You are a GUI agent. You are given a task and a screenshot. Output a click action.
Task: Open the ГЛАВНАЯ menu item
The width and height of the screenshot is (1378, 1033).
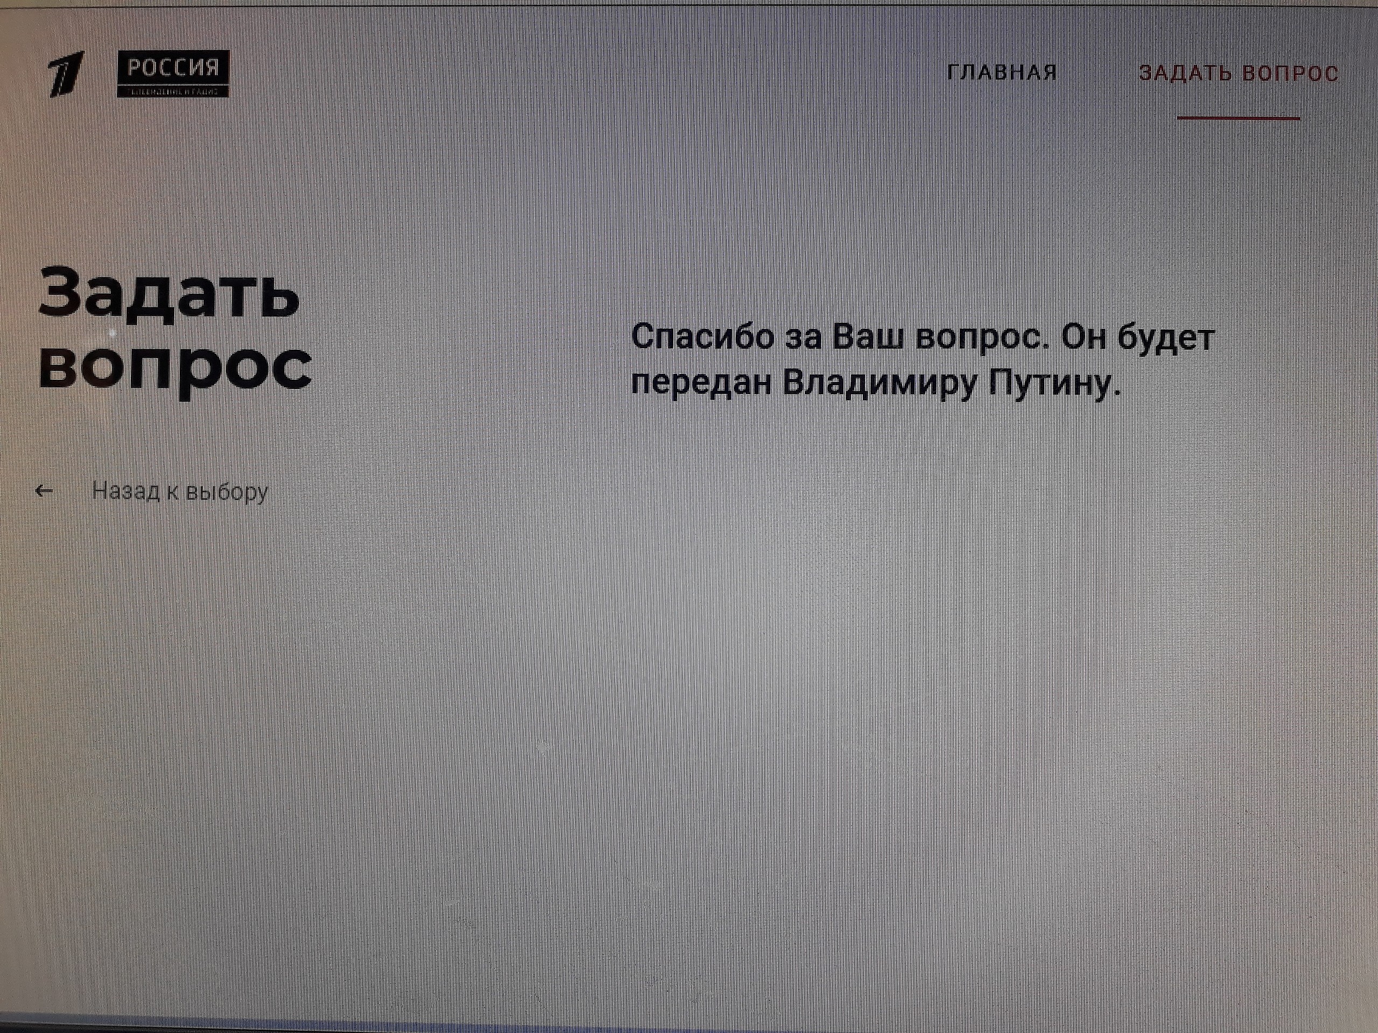pos(1002,73)
